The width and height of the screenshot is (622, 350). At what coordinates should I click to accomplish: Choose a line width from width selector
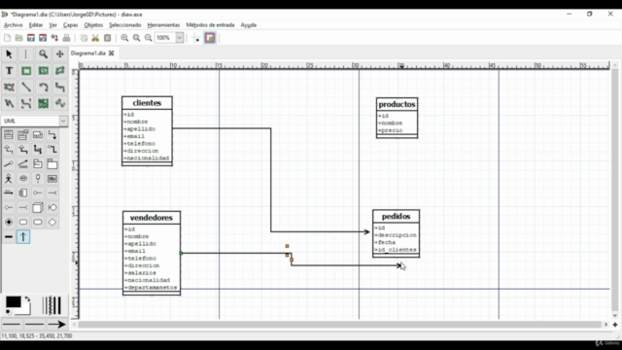tap(52, 305)
